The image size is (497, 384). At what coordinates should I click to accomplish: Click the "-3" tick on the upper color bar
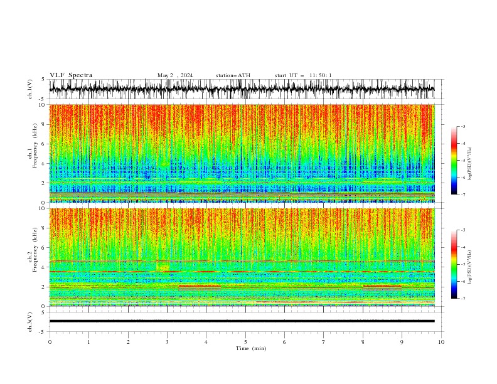tap(462, 126)
